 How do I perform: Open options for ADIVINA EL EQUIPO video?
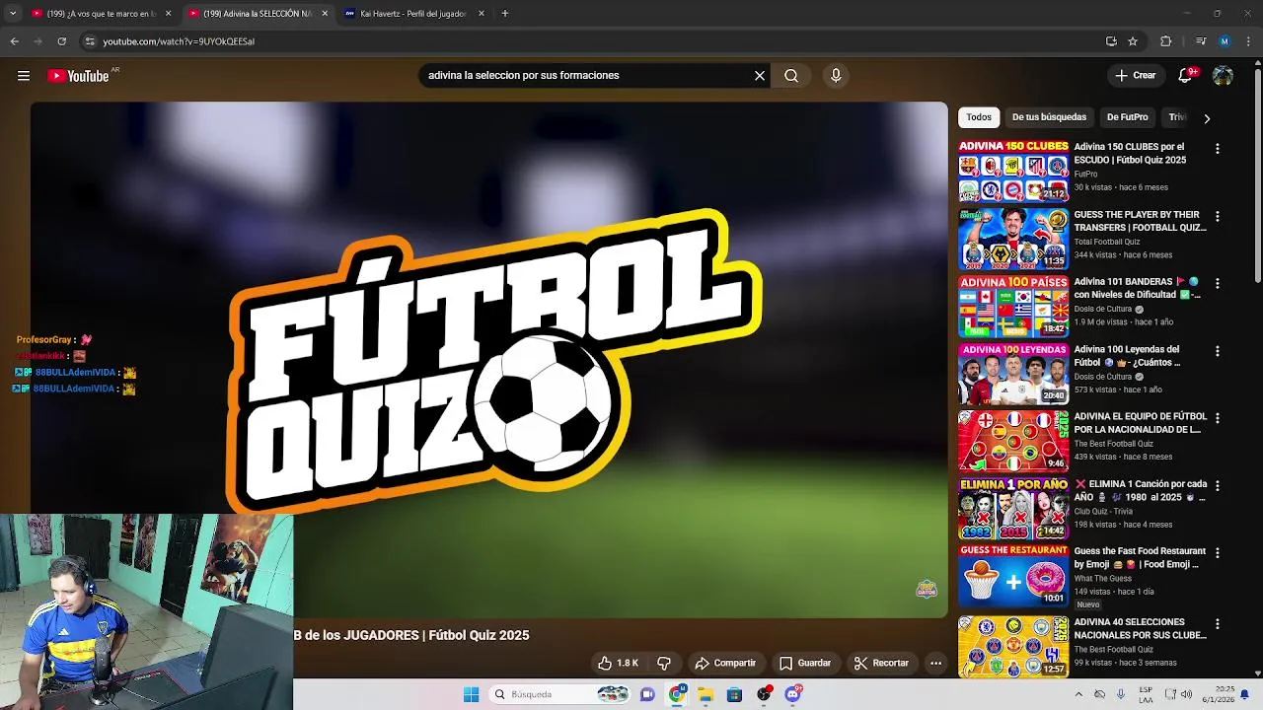(x=1217, y=418)
